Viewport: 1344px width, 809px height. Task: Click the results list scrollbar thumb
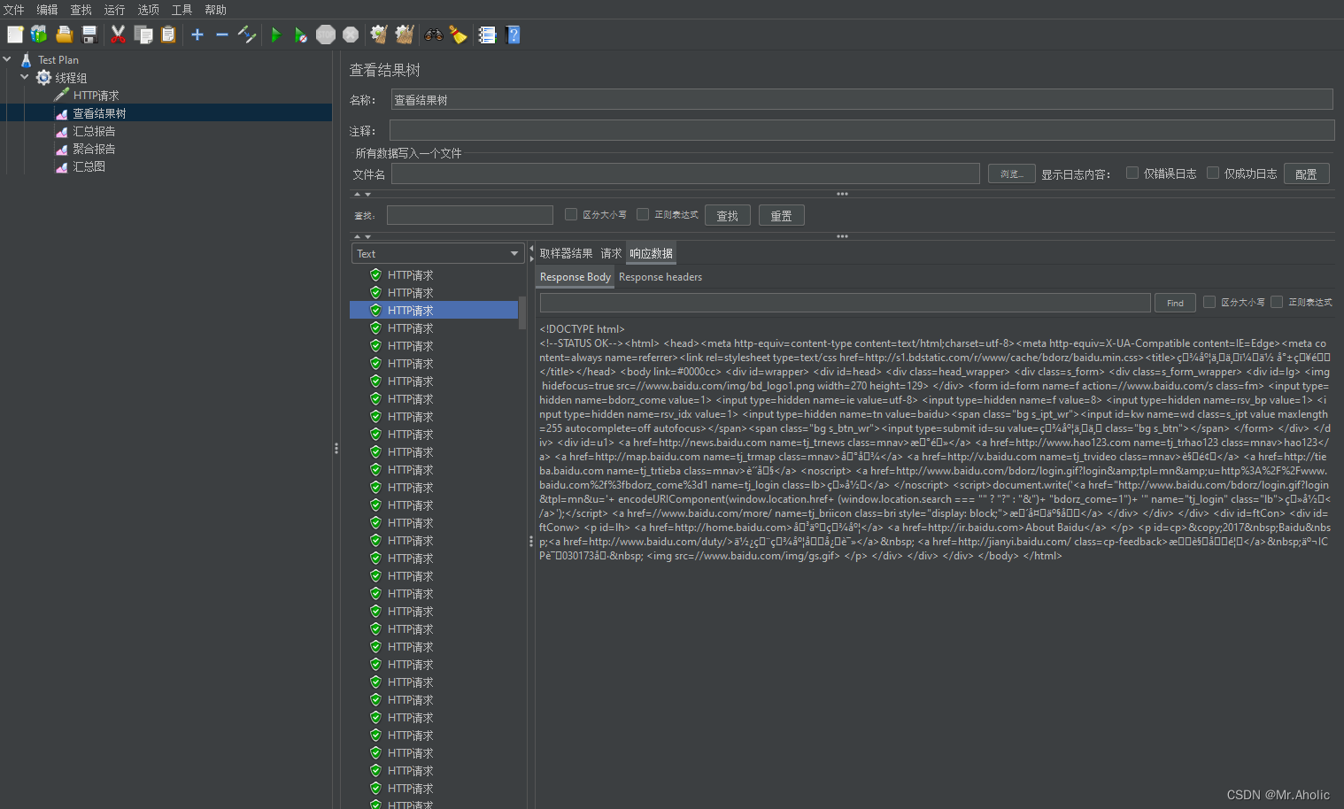[x=522, y=313]
